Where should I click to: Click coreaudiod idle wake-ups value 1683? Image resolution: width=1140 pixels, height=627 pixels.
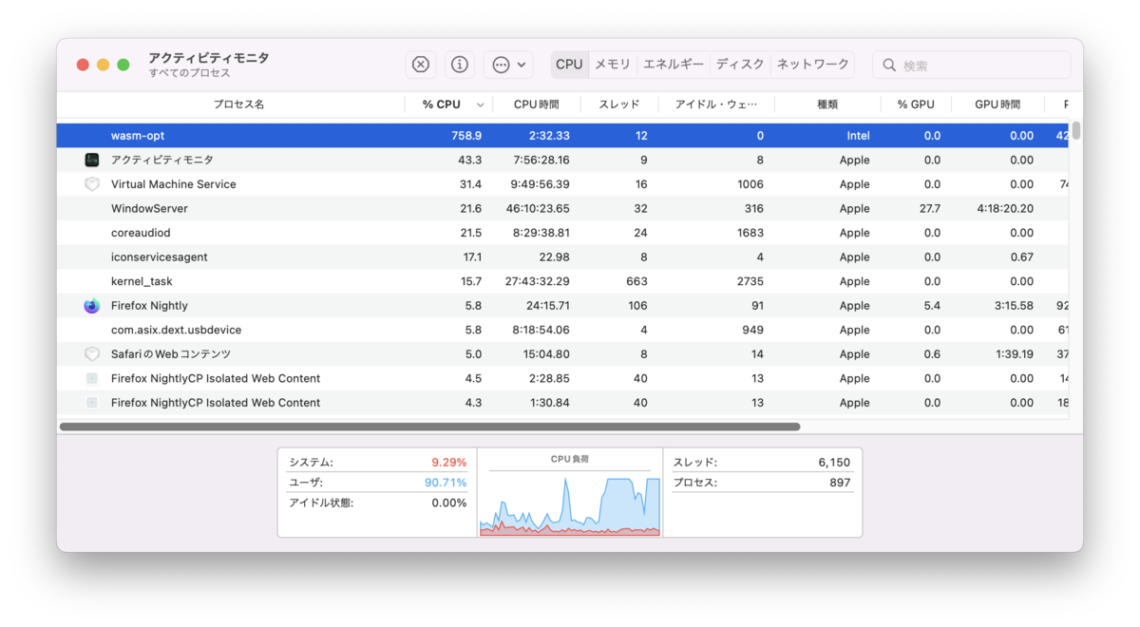coord(750,233)
